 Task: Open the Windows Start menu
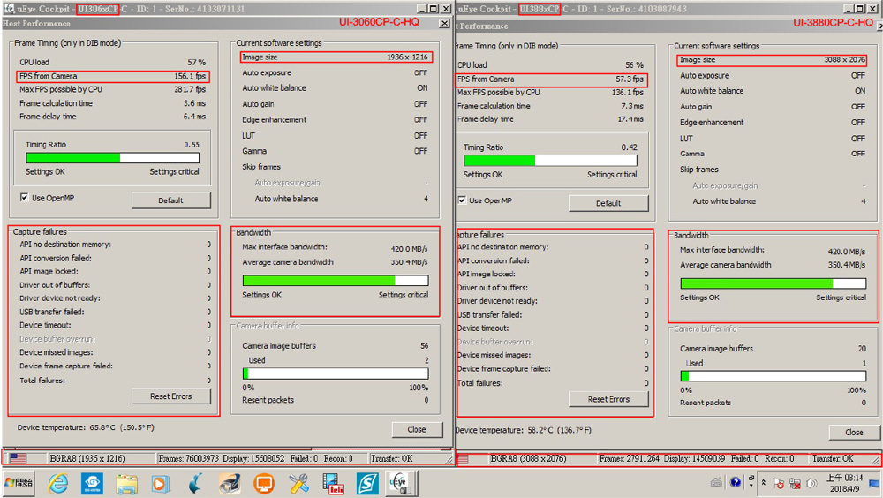click(19, 483)
